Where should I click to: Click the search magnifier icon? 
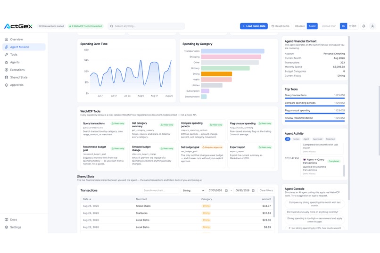click(111, 26)
